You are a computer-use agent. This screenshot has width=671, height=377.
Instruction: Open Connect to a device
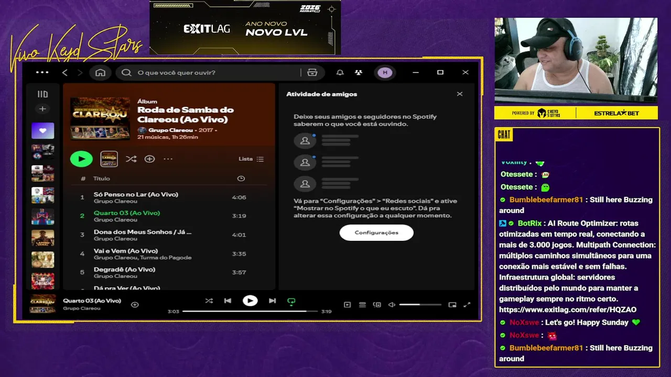[x=377, y=305]
